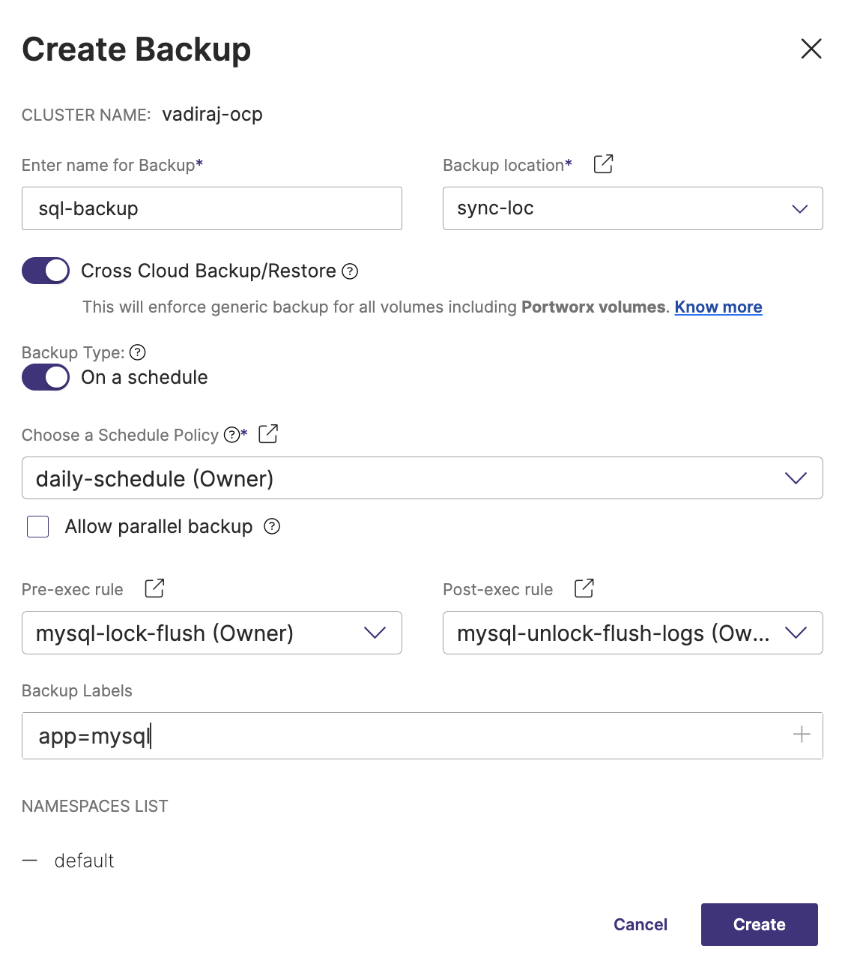Turn off On a schedule toggle

(46, 377)
